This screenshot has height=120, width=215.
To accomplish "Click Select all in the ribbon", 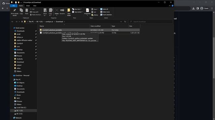I will 104,9.
